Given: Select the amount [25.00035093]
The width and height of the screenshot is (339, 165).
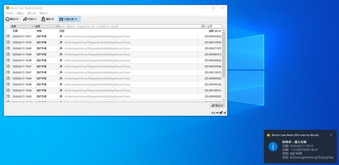Looking at the screenshot, I should click(213, 36).
